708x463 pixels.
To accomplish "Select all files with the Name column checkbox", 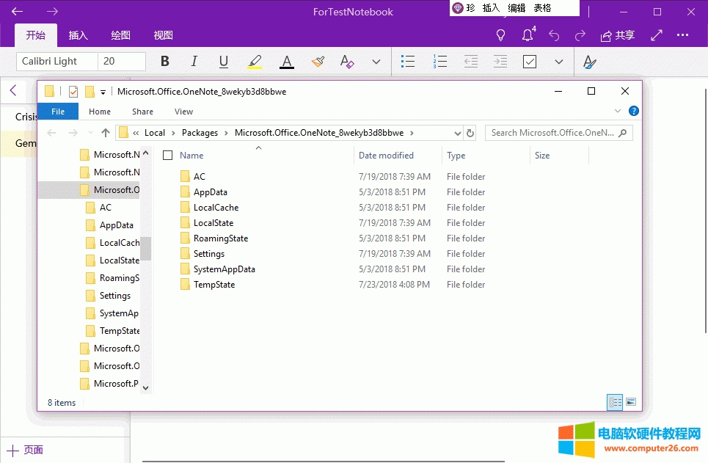I will (167, 155).
